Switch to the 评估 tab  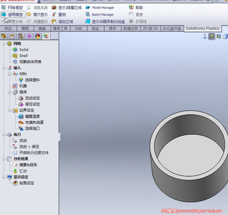(79, 29)
